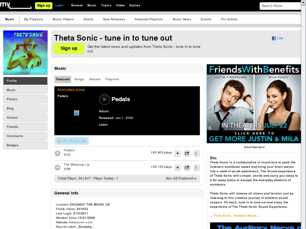Switch to the Playlists tab

coord(112,79)
